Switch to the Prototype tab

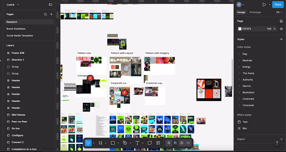[255, 12]
